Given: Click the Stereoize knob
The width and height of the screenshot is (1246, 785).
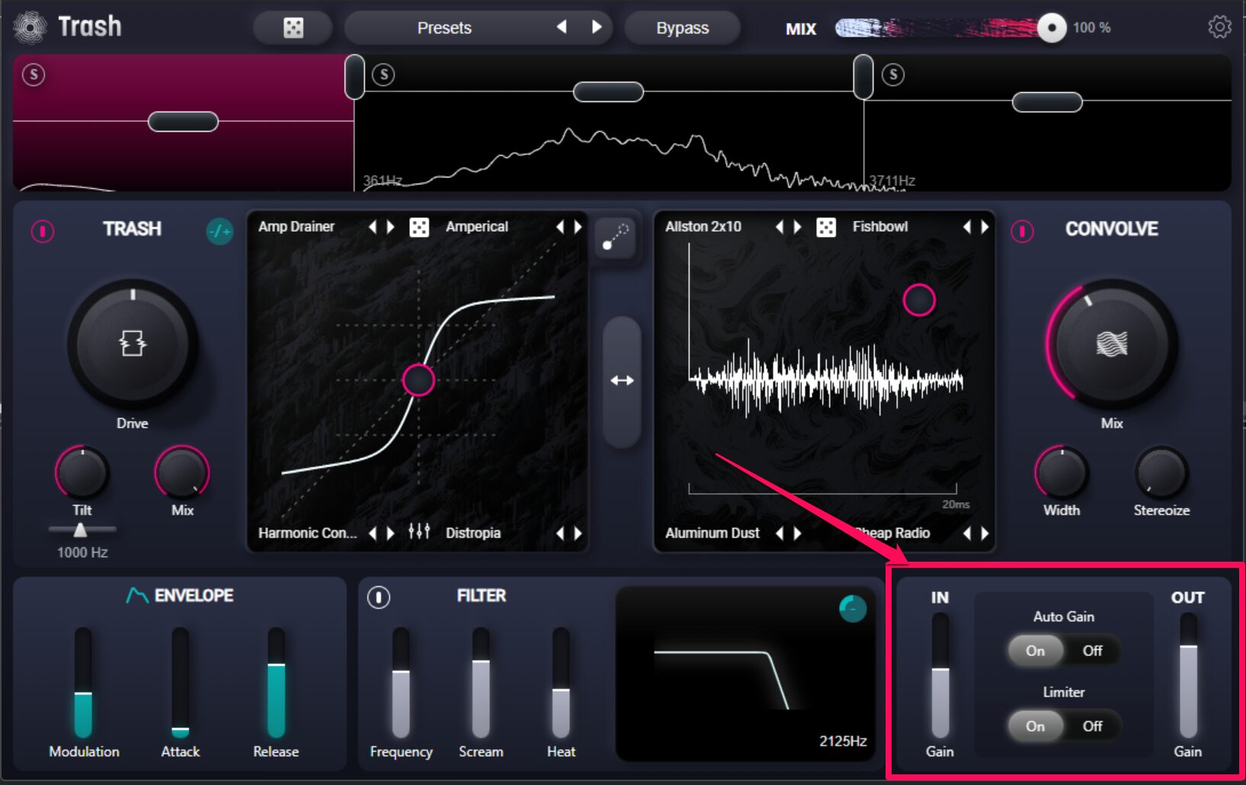Looking at the screenshot, I should (1161, 473).
